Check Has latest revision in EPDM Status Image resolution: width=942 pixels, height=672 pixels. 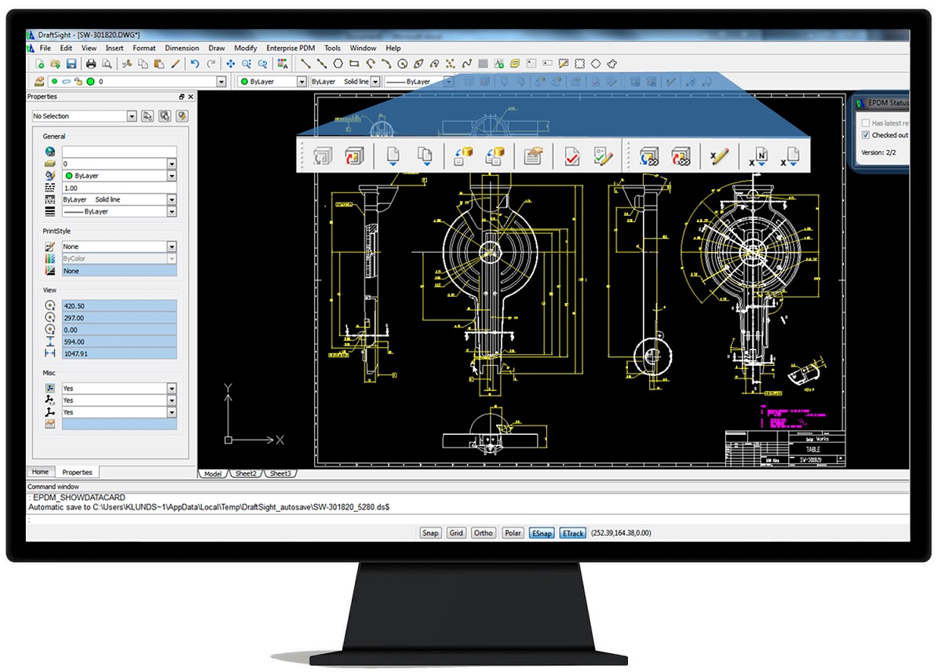tap(866, 123)
